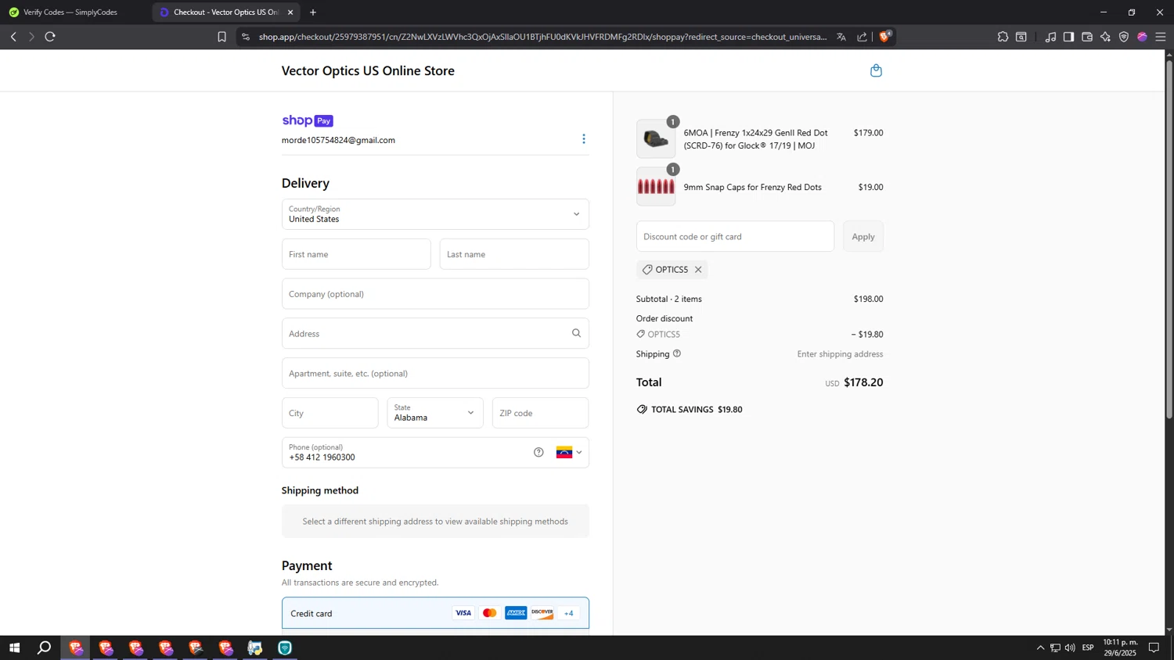
Task: Close the Checkout tab
Action: tap(290, 12)
